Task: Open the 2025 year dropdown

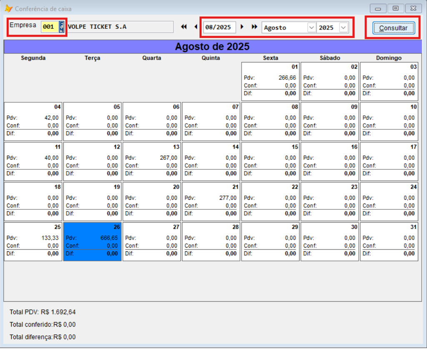Action: 343,27
